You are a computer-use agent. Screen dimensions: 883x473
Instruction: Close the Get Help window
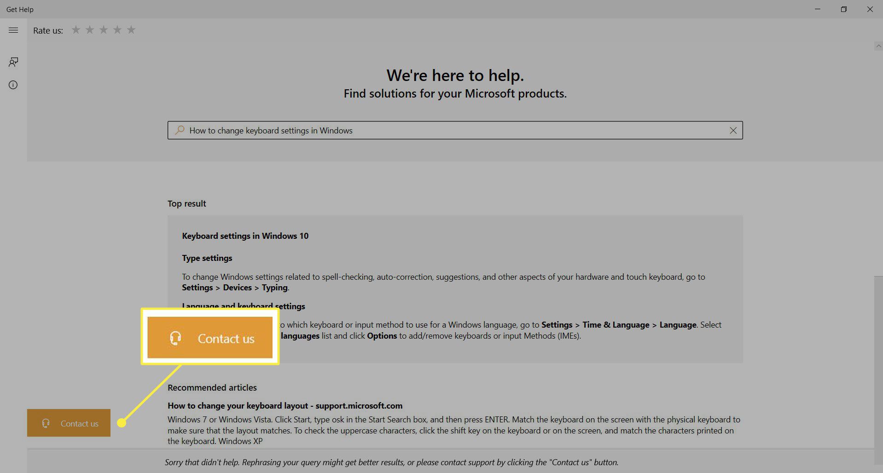[870, 9]
